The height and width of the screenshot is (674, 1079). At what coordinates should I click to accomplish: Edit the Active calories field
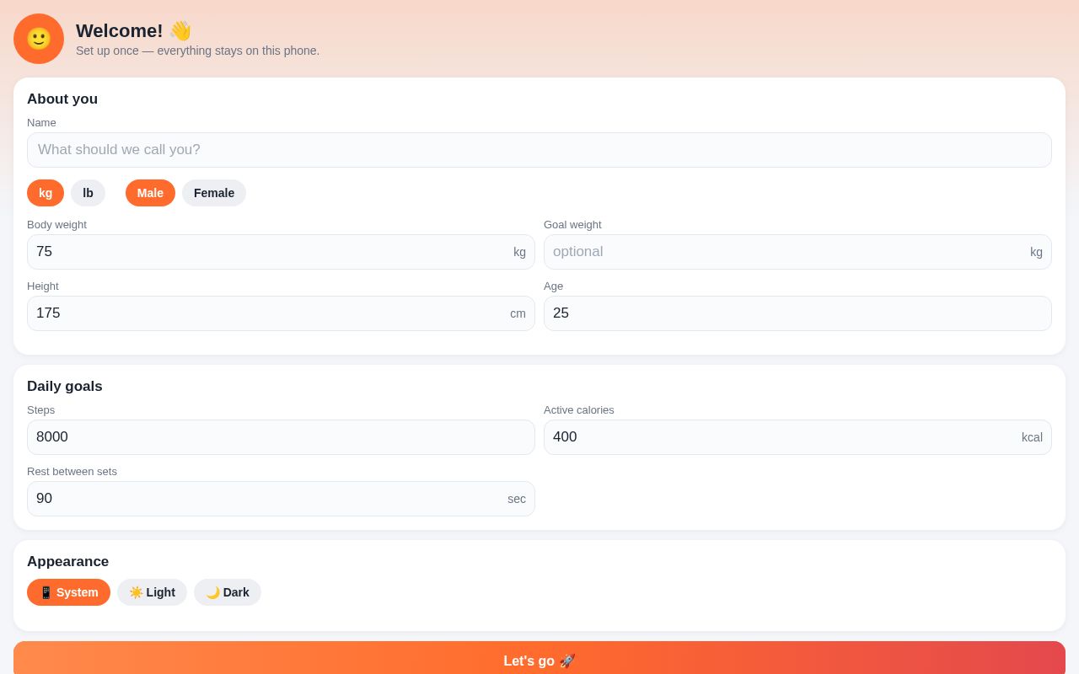[797, 437]
